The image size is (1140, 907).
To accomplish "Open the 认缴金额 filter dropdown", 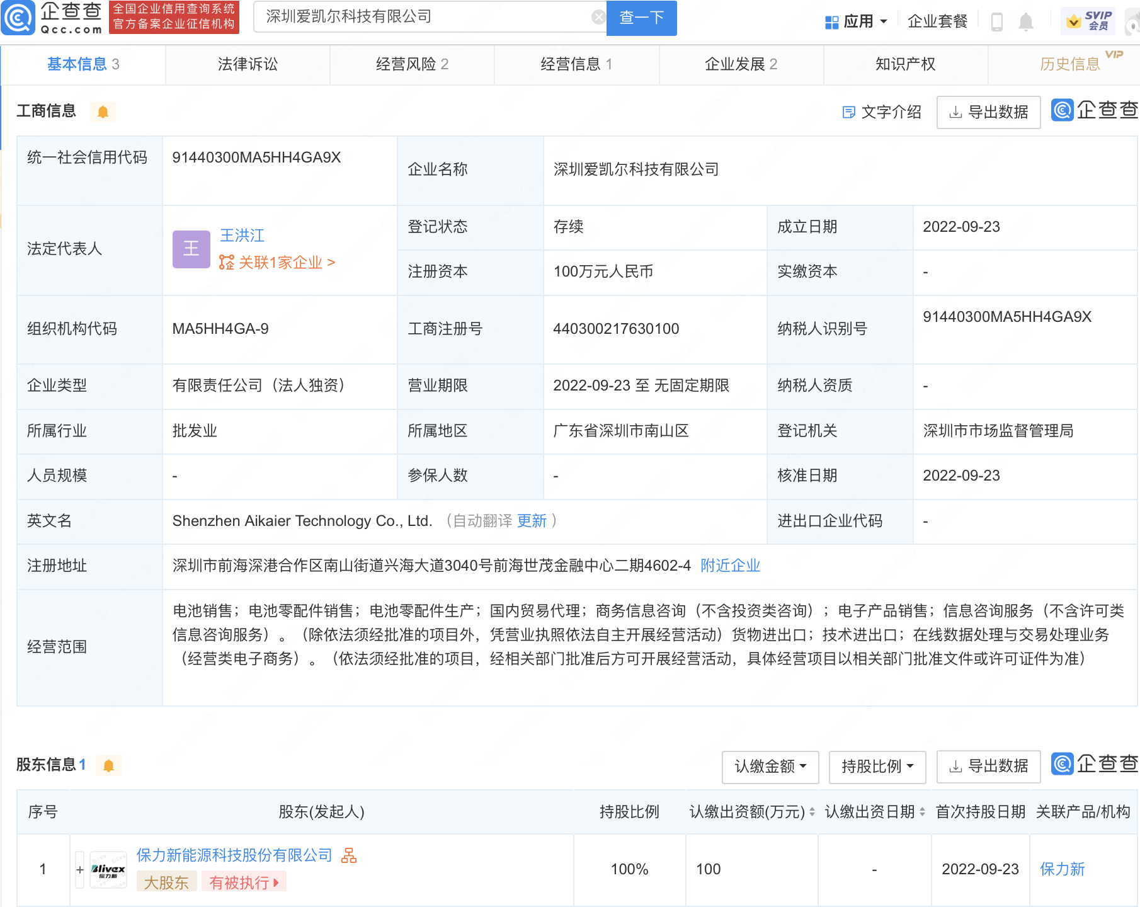I will click(x=770, y=767).
